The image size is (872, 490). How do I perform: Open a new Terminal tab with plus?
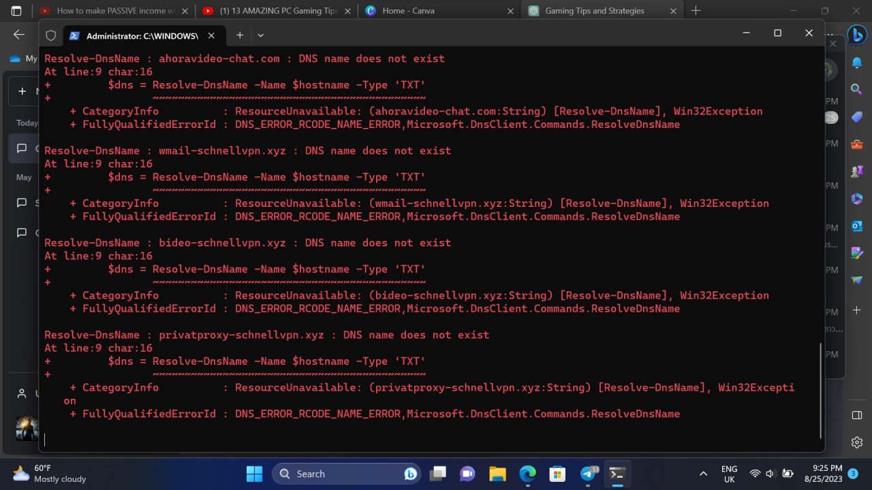tap(240, 35)
